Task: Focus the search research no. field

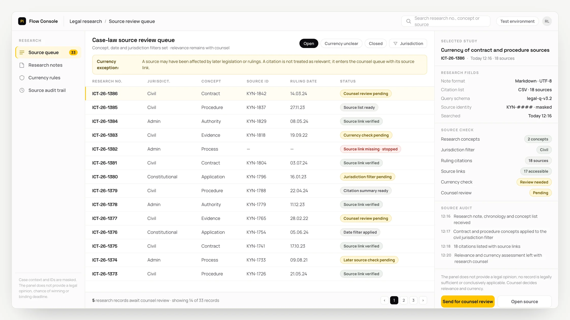Action: click(x=446, y=21)
